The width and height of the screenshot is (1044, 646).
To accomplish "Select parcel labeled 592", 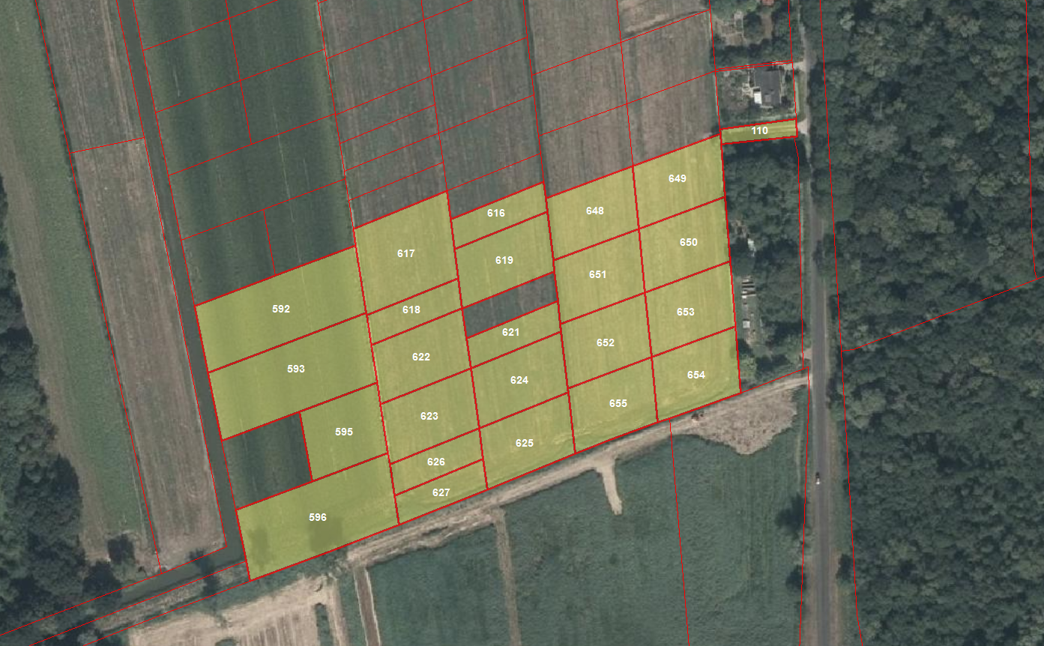I will 281,309.
